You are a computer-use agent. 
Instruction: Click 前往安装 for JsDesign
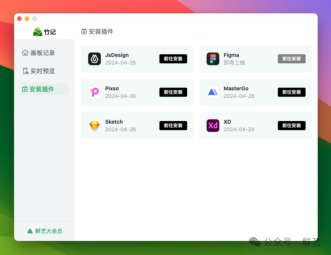pyautogui.click(x=173, y=59)
